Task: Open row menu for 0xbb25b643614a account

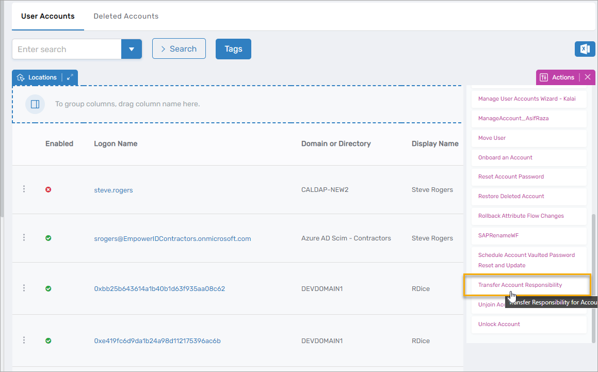Action: (24, 288)
